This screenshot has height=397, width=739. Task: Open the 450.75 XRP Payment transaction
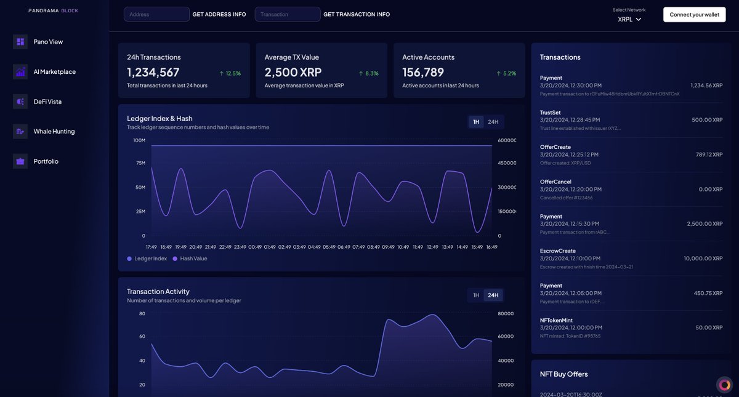631,293
